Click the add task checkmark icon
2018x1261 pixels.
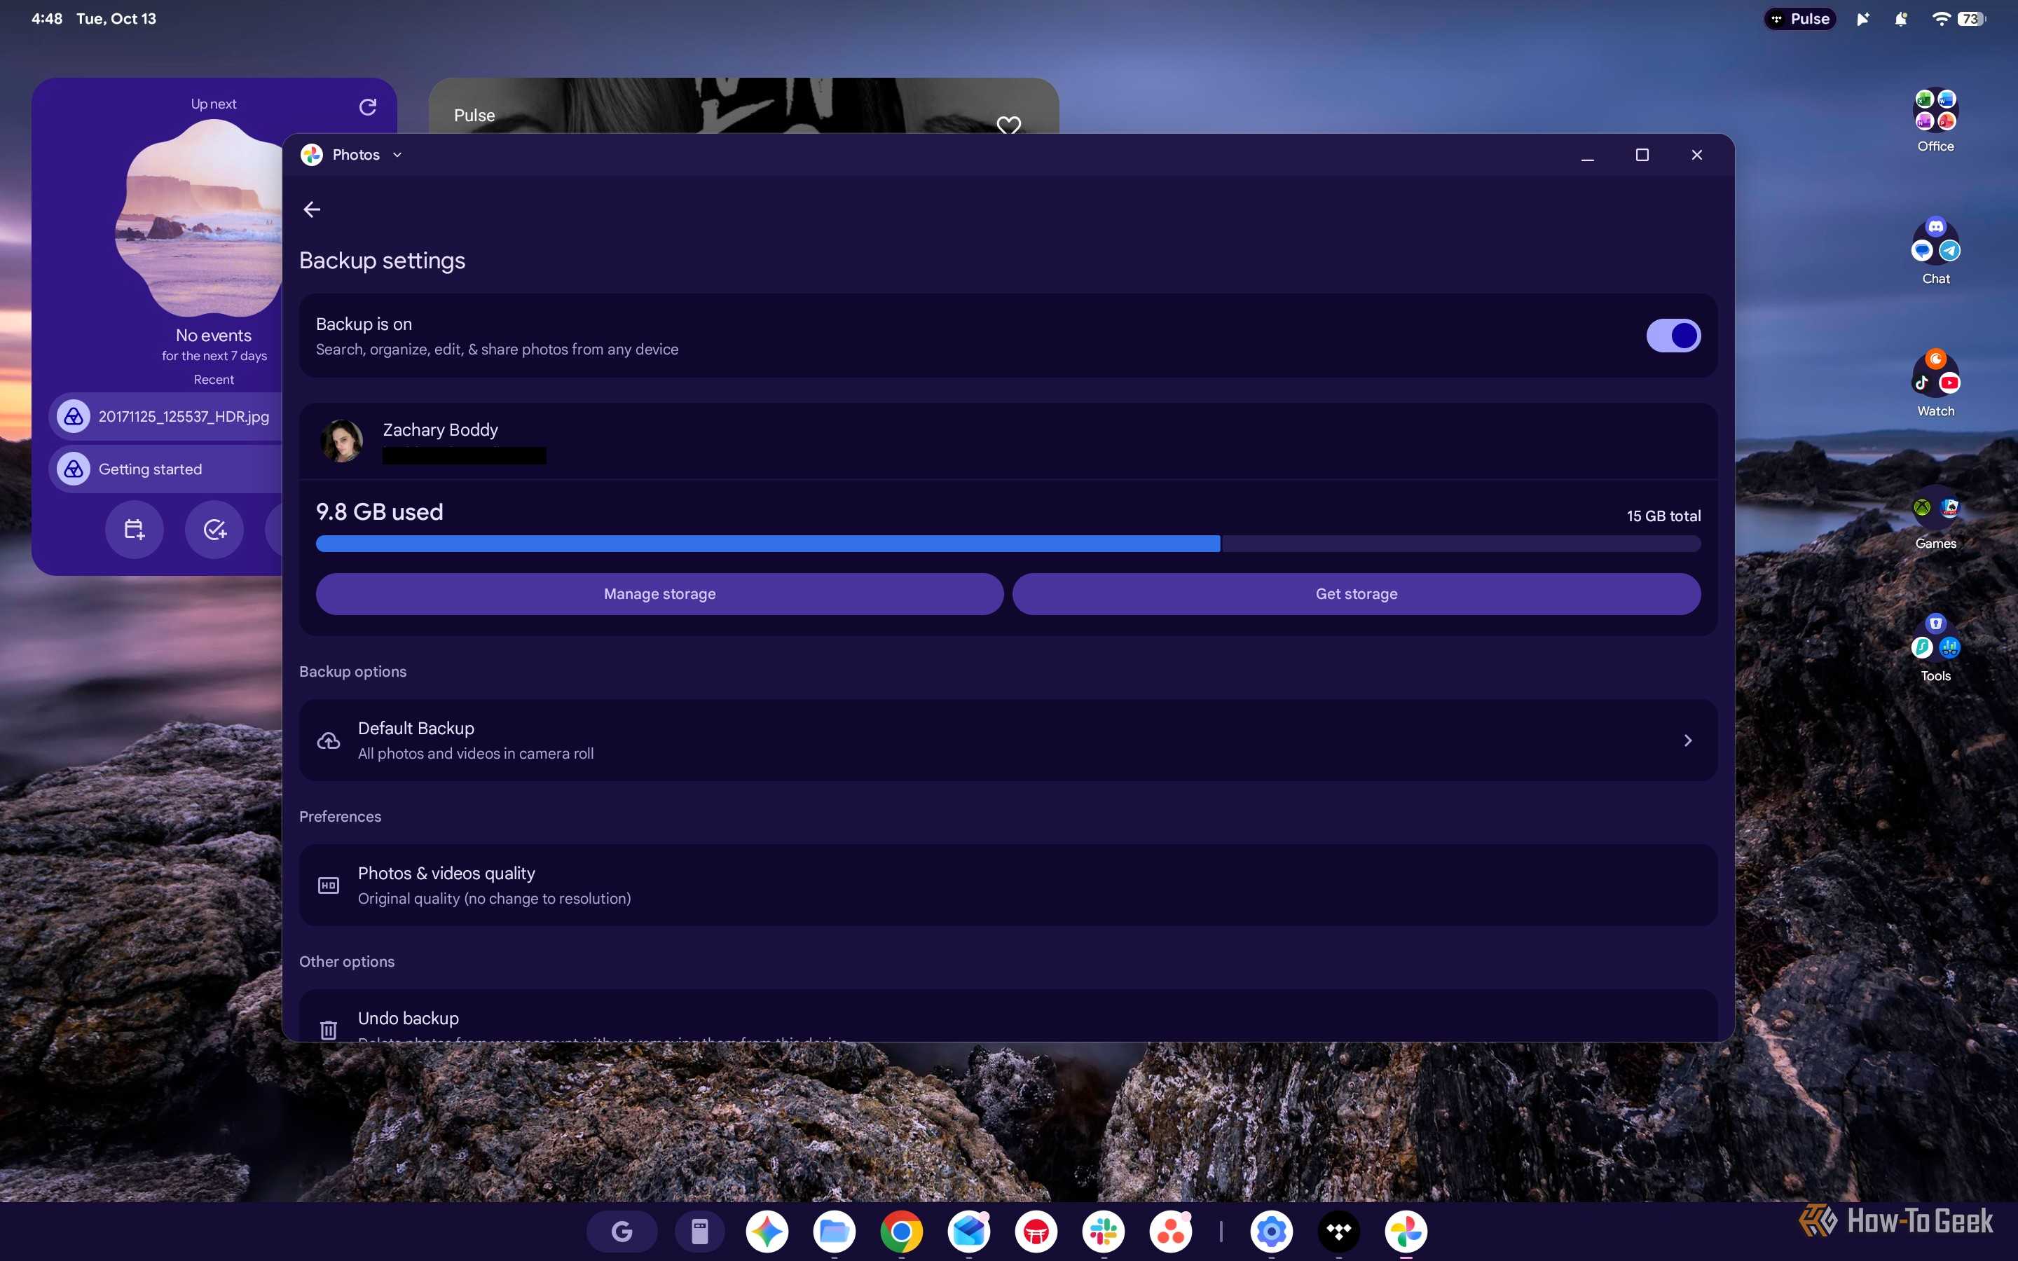[x=214, y=530]
